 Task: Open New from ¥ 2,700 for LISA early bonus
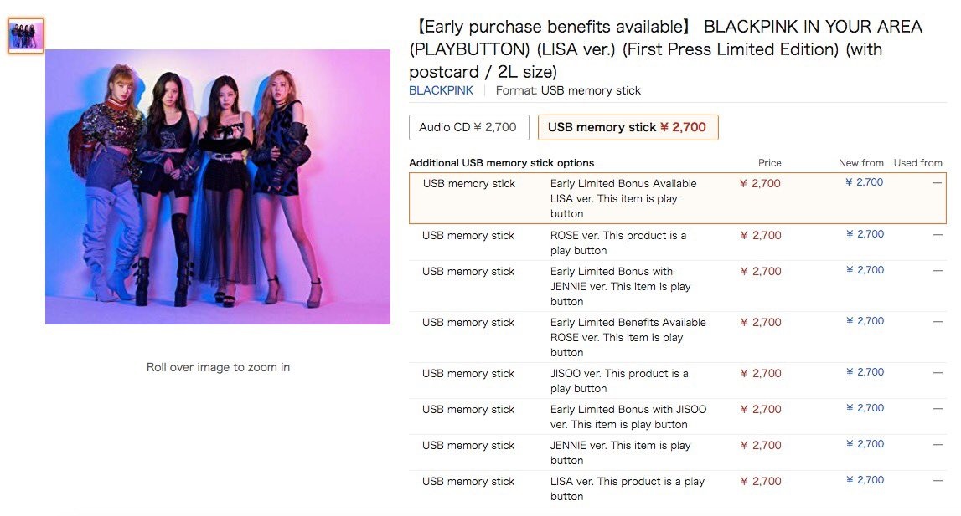[864, 182]
